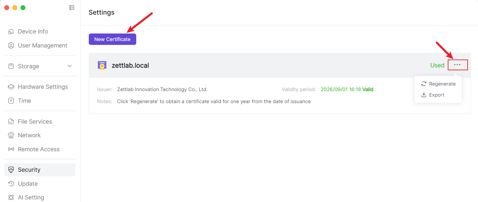
Task: Click the Hardware Settings icon
Action: pos(11,87)
